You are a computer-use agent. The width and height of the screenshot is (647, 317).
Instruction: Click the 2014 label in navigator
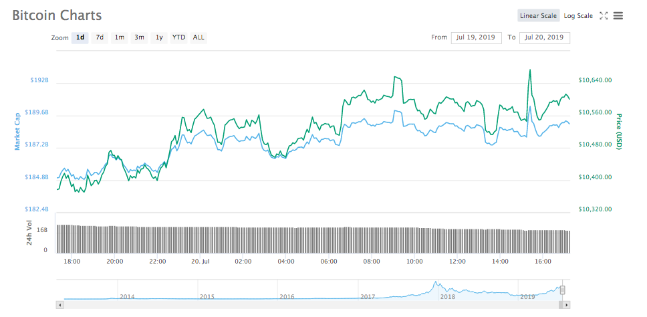[127, 297]
